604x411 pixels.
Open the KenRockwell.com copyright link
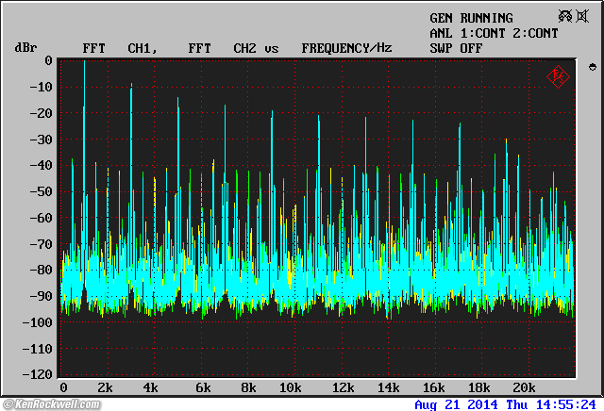pyautogui.click(x=54, y=403)
